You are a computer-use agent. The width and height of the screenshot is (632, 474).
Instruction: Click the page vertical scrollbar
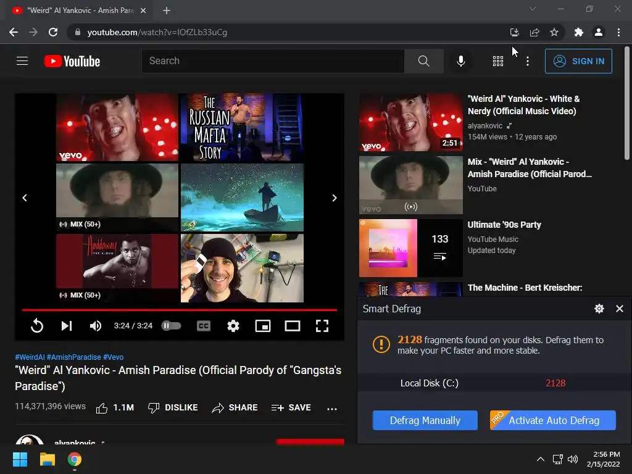point(627,103)
